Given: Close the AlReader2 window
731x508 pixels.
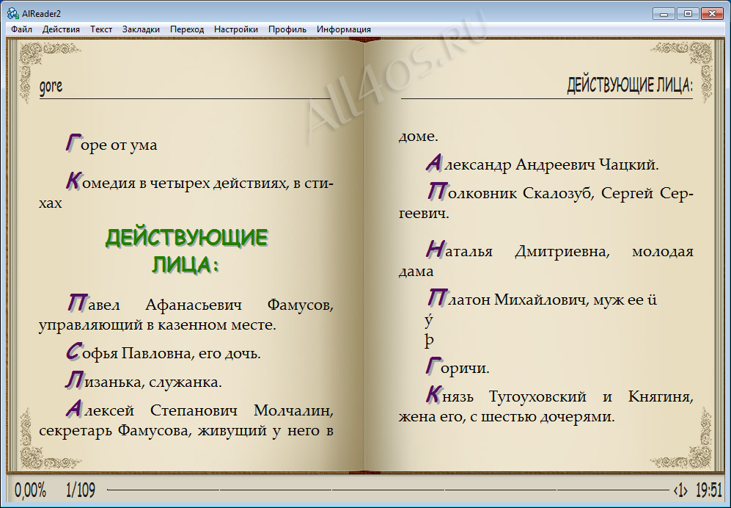Looking at the screenshot, I should (x=712, y=13).
